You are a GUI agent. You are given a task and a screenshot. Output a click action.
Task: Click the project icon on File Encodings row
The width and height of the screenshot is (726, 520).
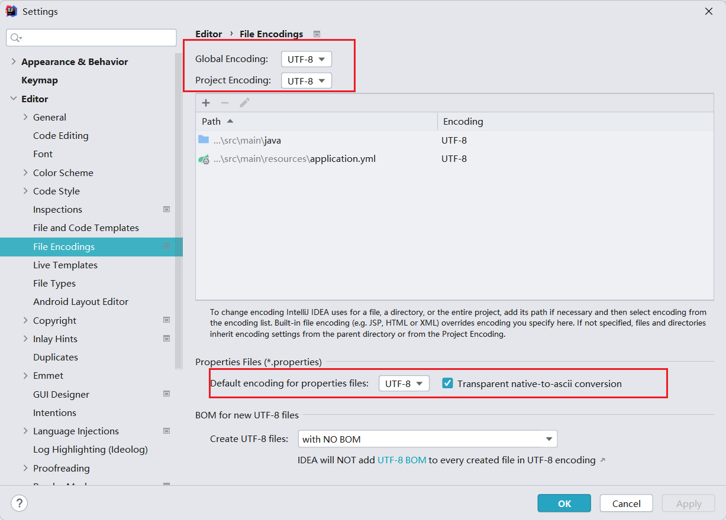[x=167, y=246]
